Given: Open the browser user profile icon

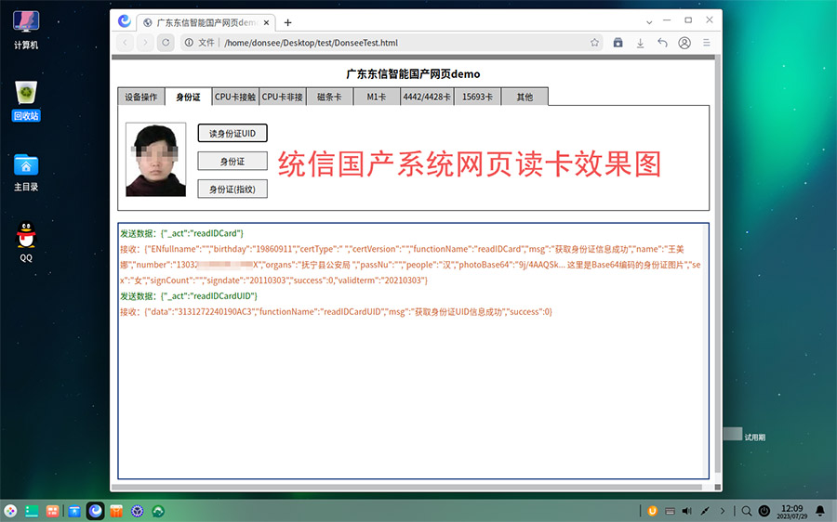Looking at the screenshot, I should (684, 43).
